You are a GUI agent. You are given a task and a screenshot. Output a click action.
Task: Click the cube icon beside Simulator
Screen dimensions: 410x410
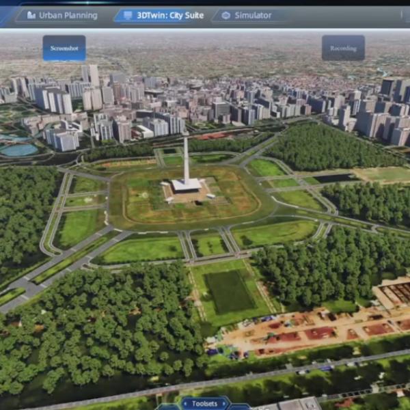(226, 16)
